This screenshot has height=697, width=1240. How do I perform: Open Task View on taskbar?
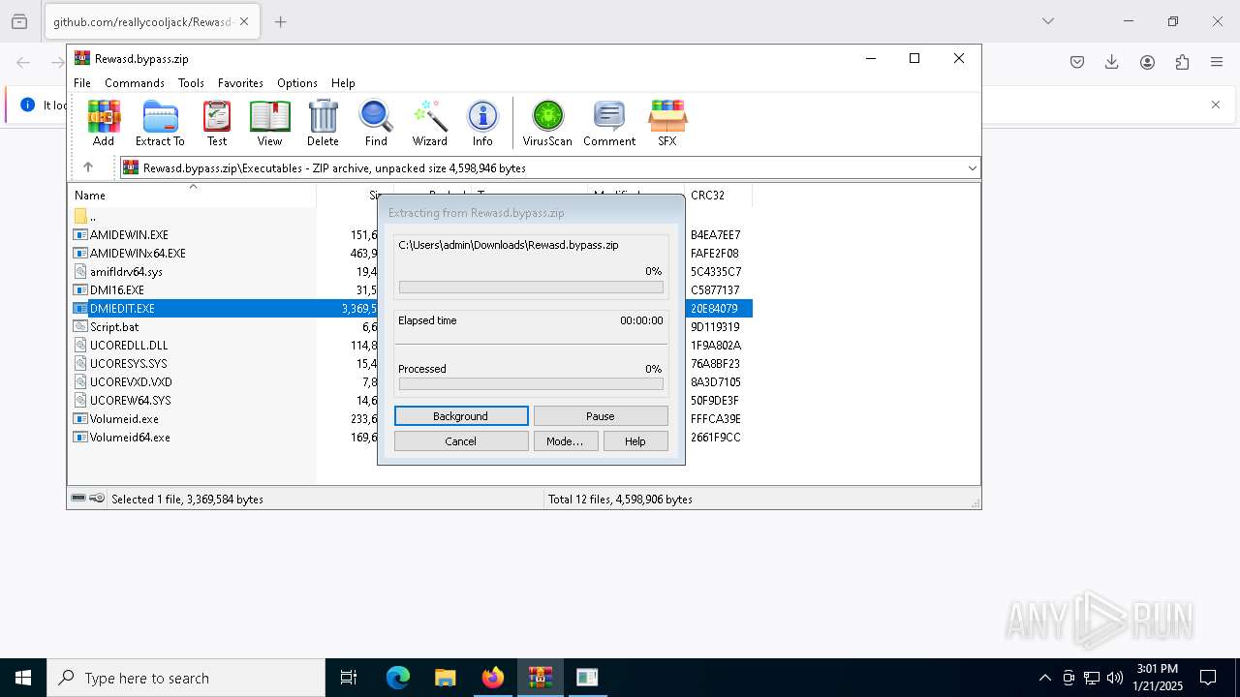point(349,678)
